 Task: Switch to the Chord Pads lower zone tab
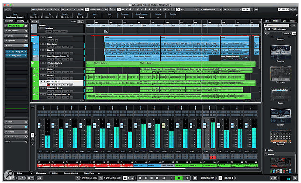[89, 173]
